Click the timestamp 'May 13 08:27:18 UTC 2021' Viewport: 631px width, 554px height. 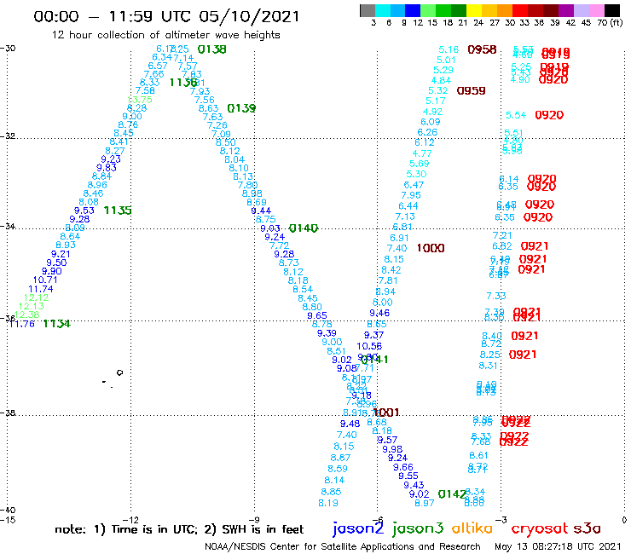point(558,546)
